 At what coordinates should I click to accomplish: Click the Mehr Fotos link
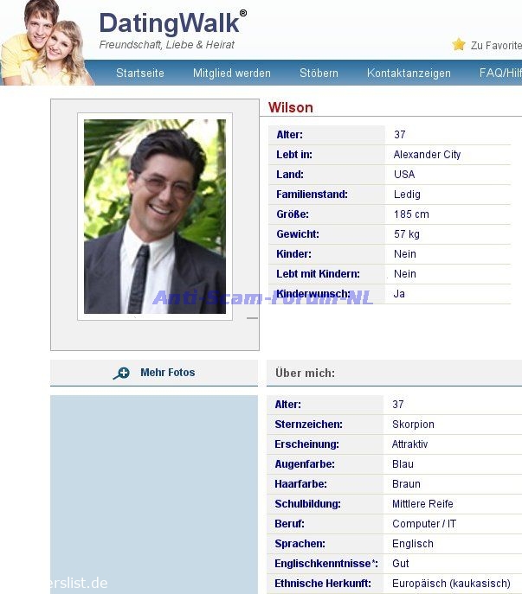coord(168,373)
